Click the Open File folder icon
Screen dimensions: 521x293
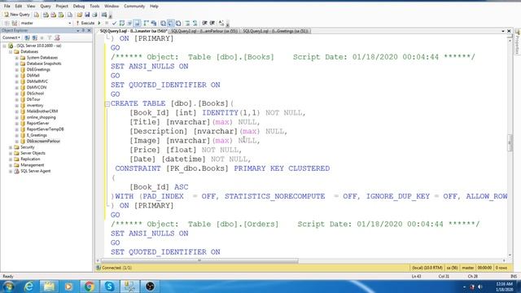pos(80,15)
